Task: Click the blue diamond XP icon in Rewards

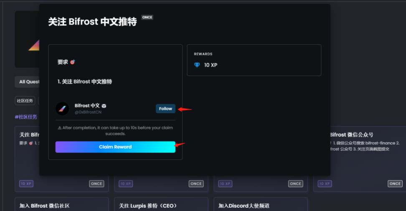Action: (x=197, y=65)
